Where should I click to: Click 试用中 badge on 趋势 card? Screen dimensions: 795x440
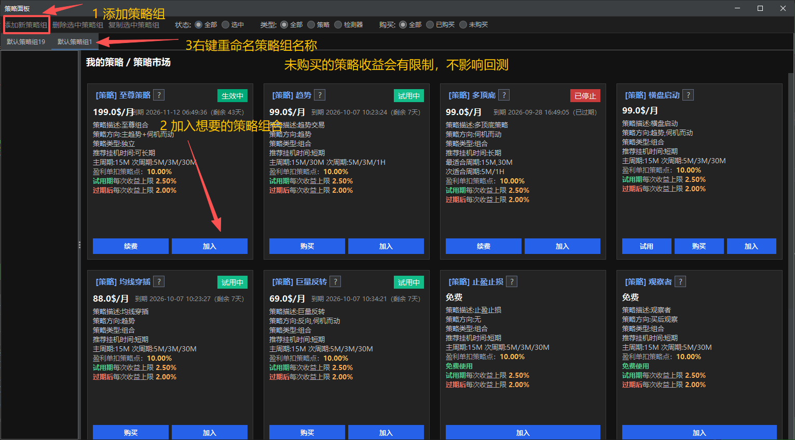[409, 96]
